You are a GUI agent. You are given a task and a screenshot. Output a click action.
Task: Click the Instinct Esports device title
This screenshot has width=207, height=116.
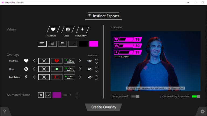point(103,16)
